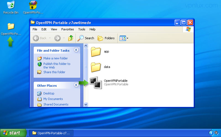Click the Publish to Web globe icon

(40, 64)
